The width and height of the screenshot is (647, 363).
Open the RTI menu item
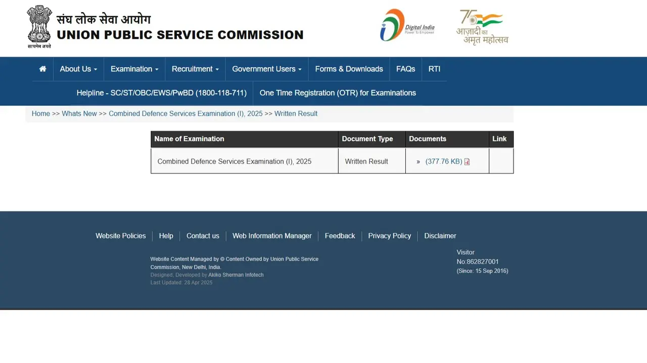[434, 69]
